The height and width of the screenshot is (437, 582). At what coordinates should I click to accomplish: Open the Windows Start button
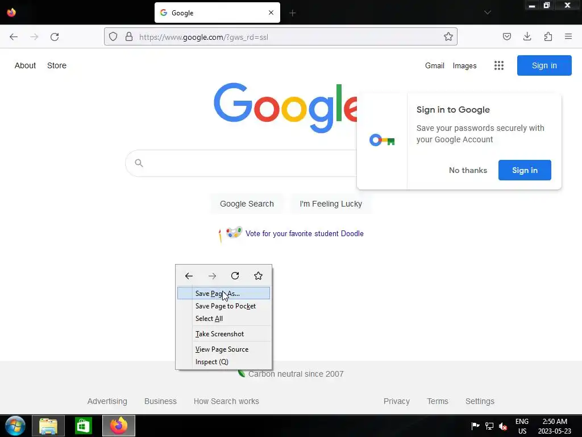tap(15, 426)
